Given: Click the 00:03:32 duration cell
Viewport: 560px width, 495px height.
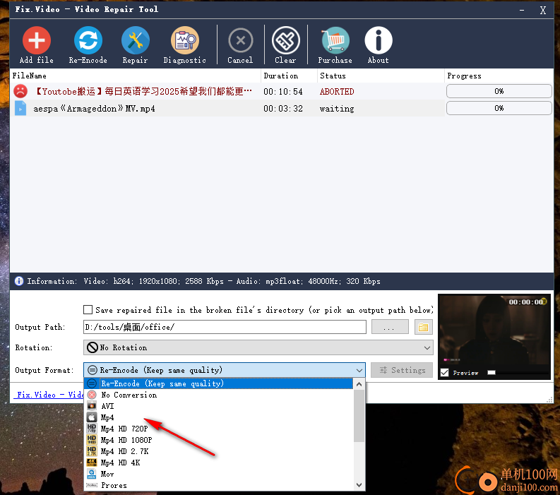Looking at the screenshot, I should click(283, 109).
